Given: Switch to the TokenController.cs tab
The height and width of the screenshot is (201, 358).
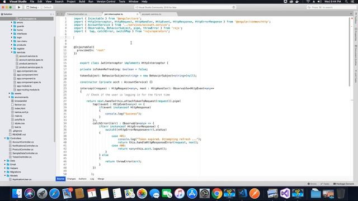Looking at the screenshot, I should pyautogui.click(x=77, y=14).
